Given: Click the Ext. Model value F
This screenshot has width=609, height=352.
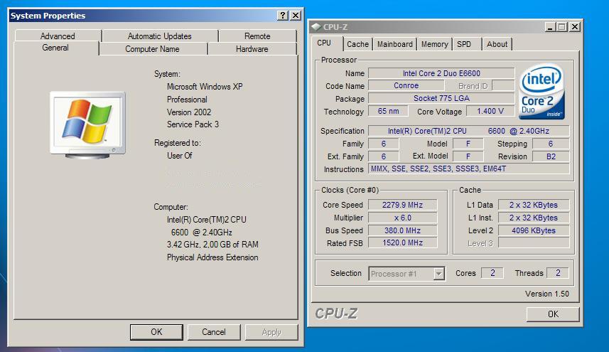Looking at the screenshot, I should (x=468, y=156).
